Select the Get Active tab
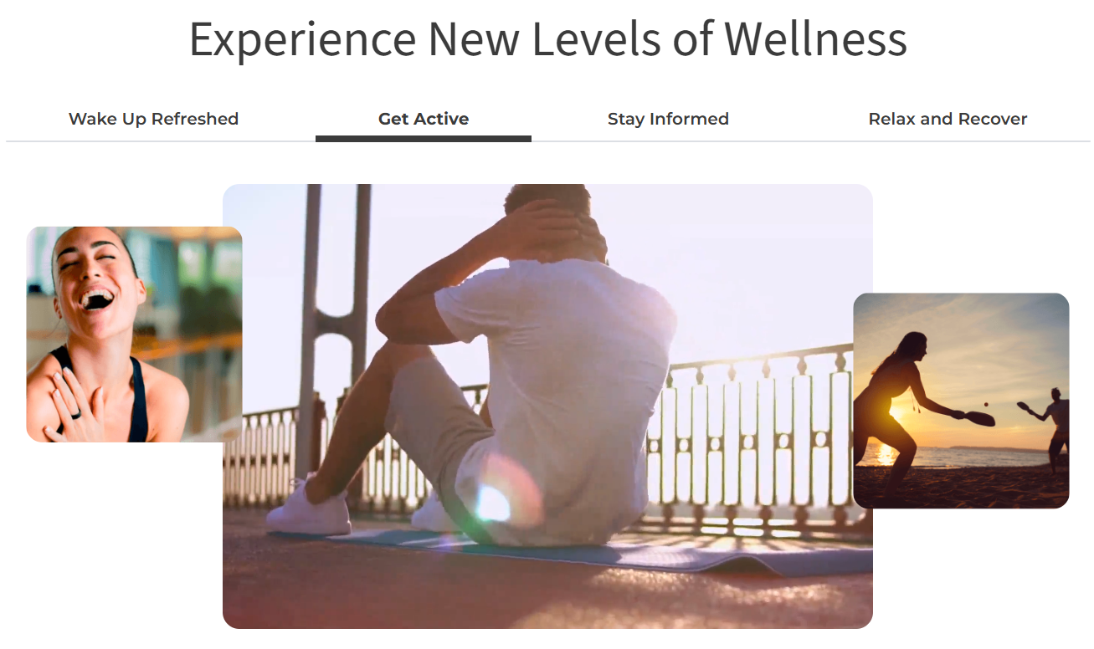The width and height of the screenshot is (1094, 649). pyautogui.click(x=424, y=119)
